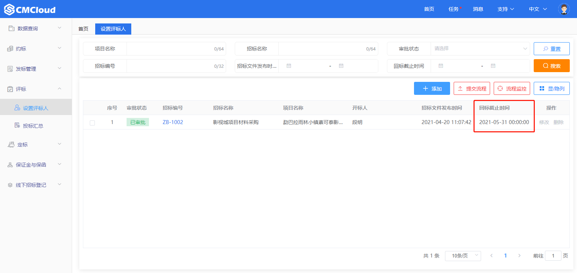This screenshot has width=577, height=273.
Task: Click the 流程监控 button
Action: point(512,88)
